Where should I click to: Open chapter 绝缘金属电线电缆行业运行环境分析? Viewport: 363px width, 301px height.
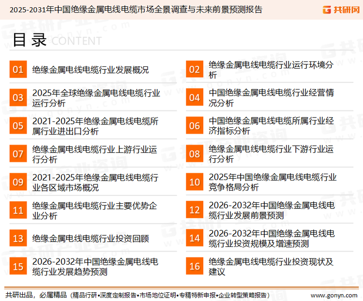pyautogui.click(x=271, y=70)
